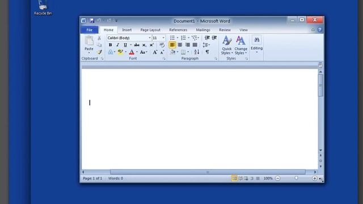Click the Web Layout view icon
363x204 pixels.
pos(246,178)
